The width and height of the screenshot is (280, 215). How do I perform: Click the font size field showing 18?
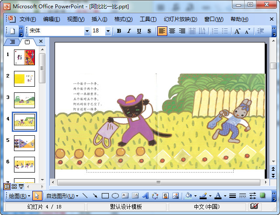98,31
